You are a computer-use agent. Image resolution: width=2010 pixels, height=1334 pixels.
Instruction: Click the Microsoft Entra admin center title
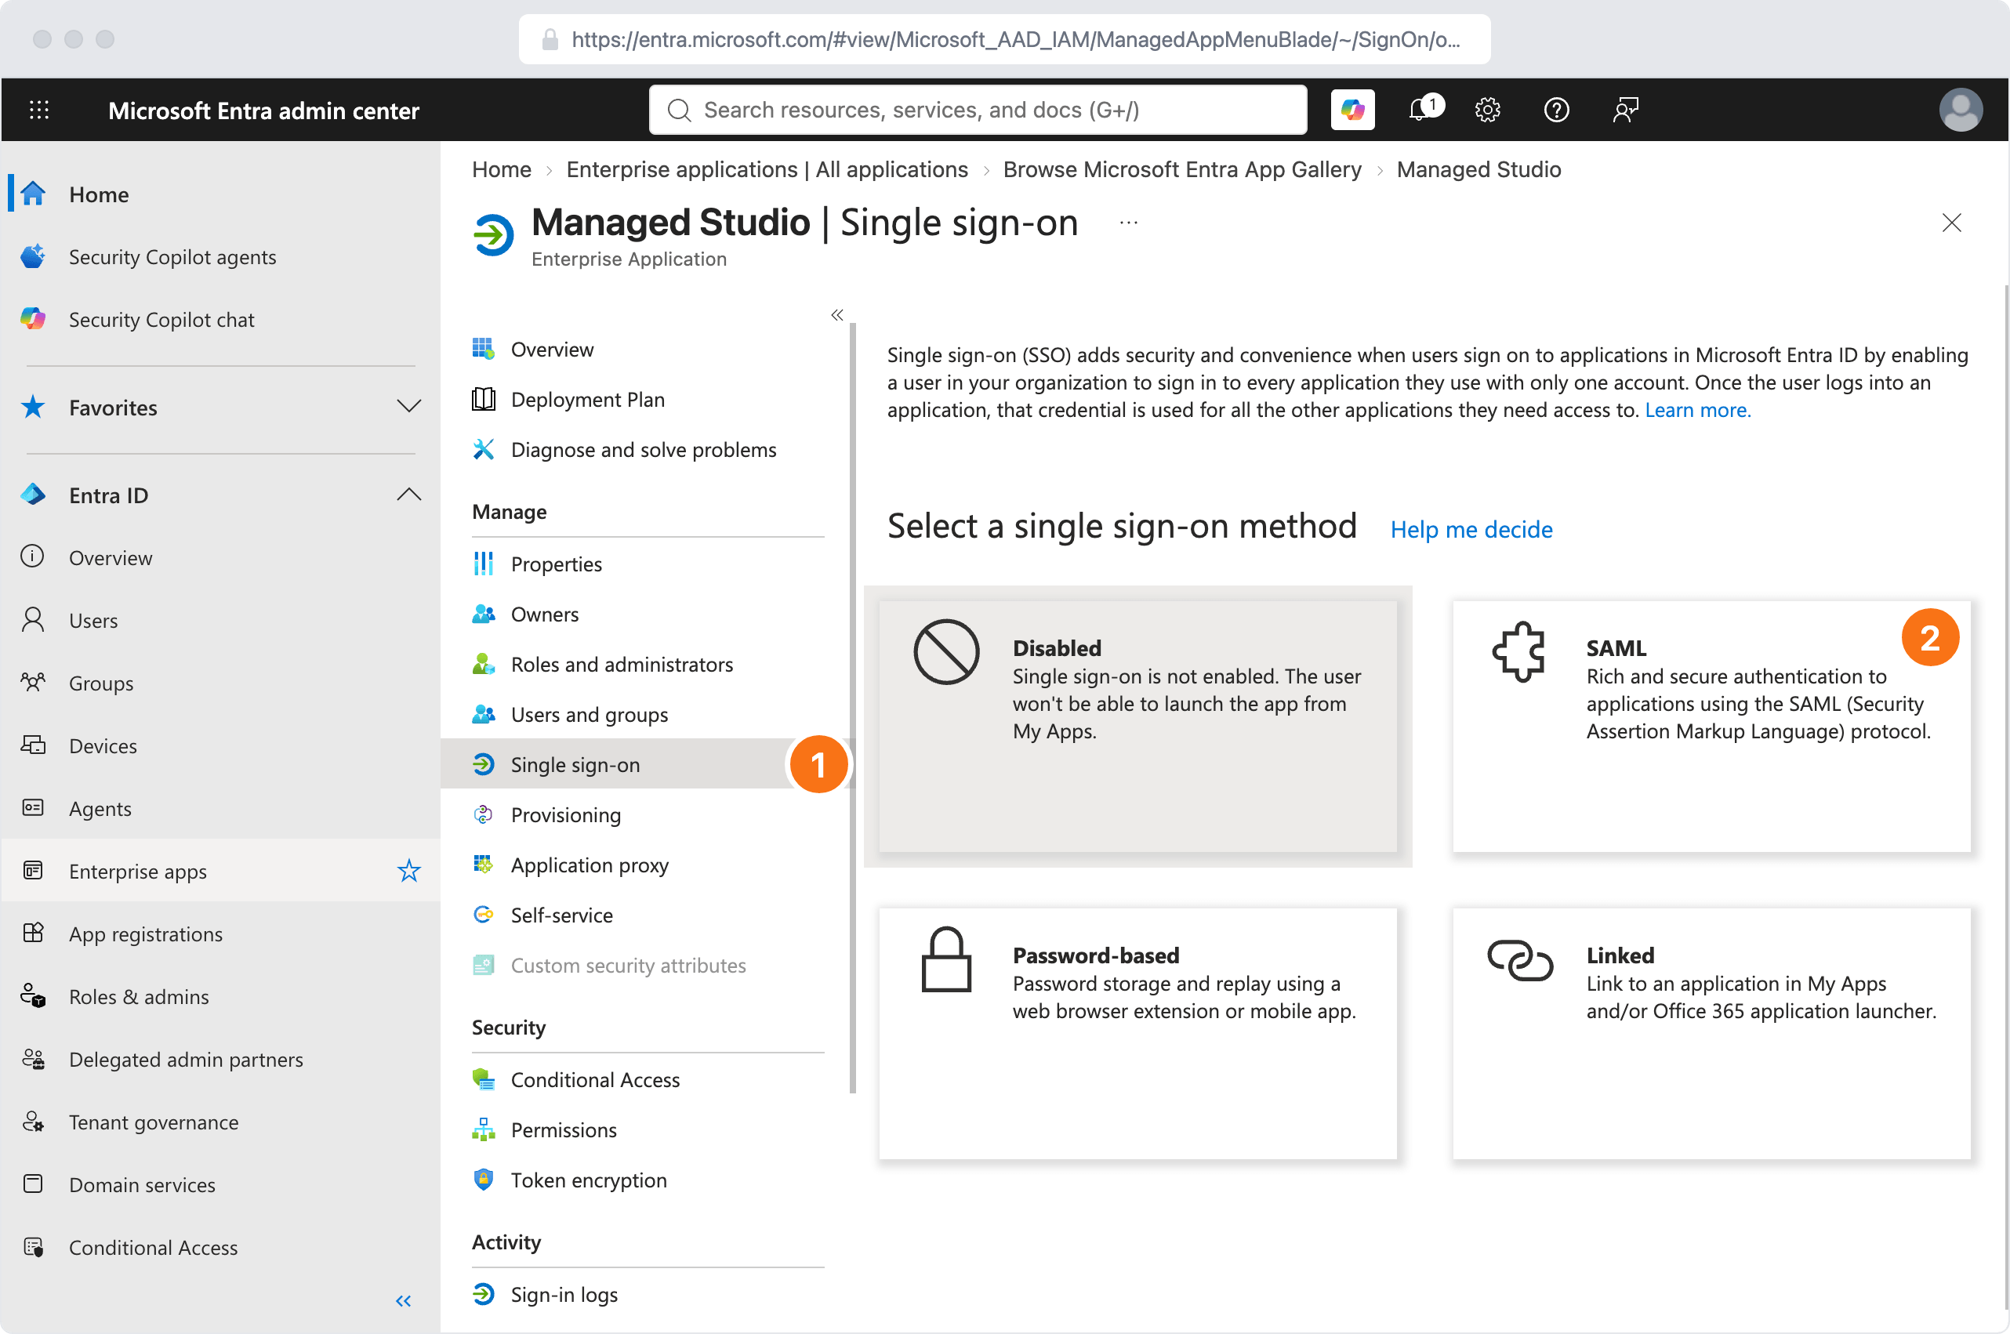click(x=264, y=111)
